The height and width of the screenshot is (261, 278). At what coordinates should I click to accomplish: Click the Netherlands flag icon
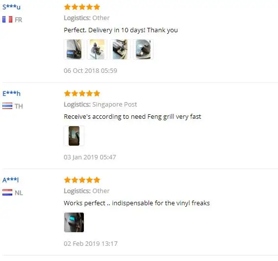[7, 193]
